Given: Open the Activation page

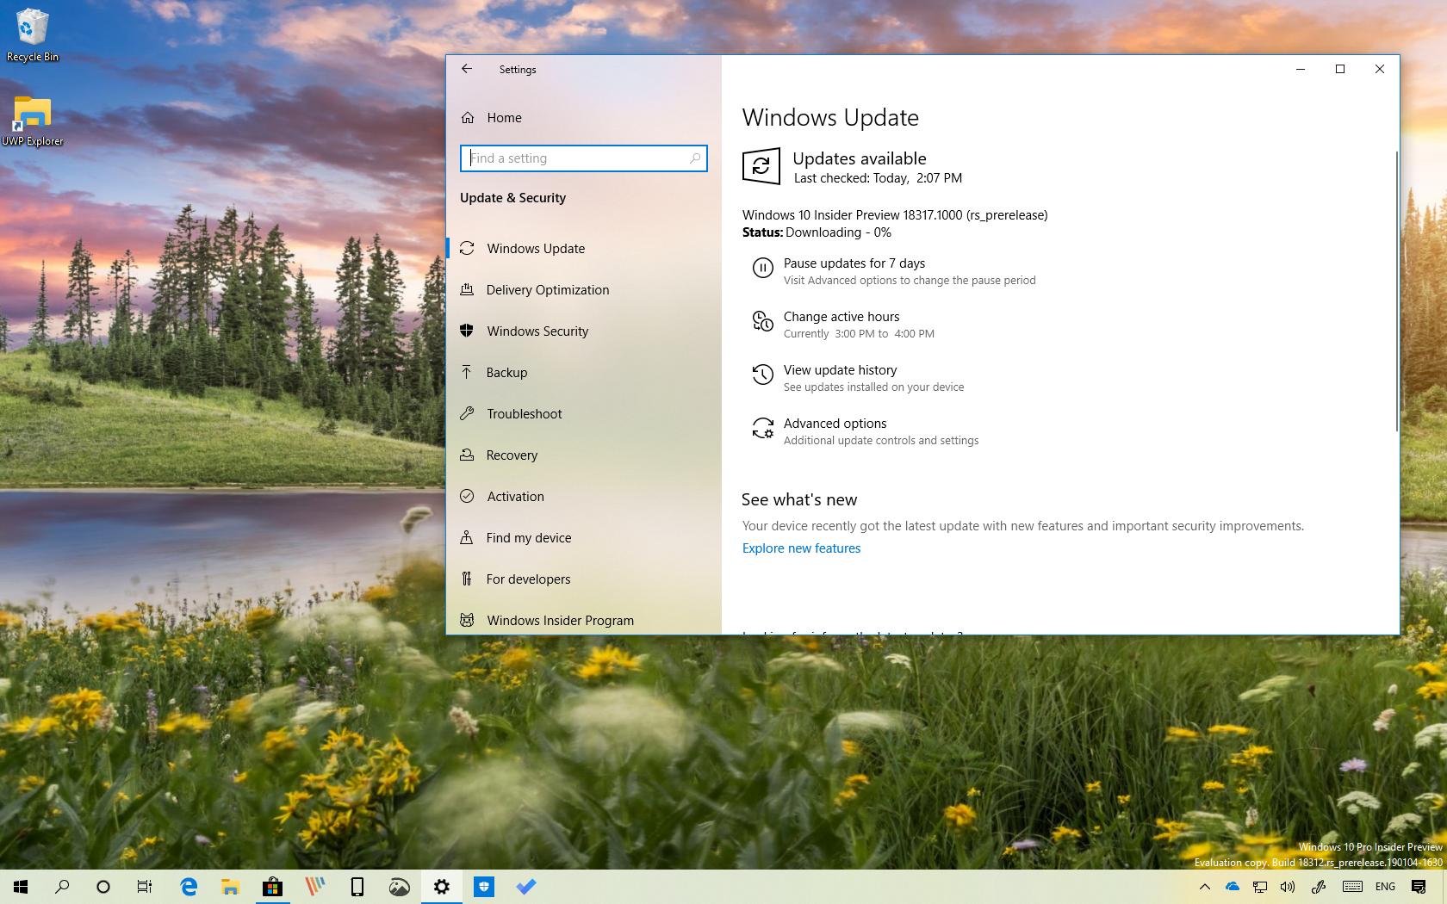Looking at the screenshot, I should 584,496.
